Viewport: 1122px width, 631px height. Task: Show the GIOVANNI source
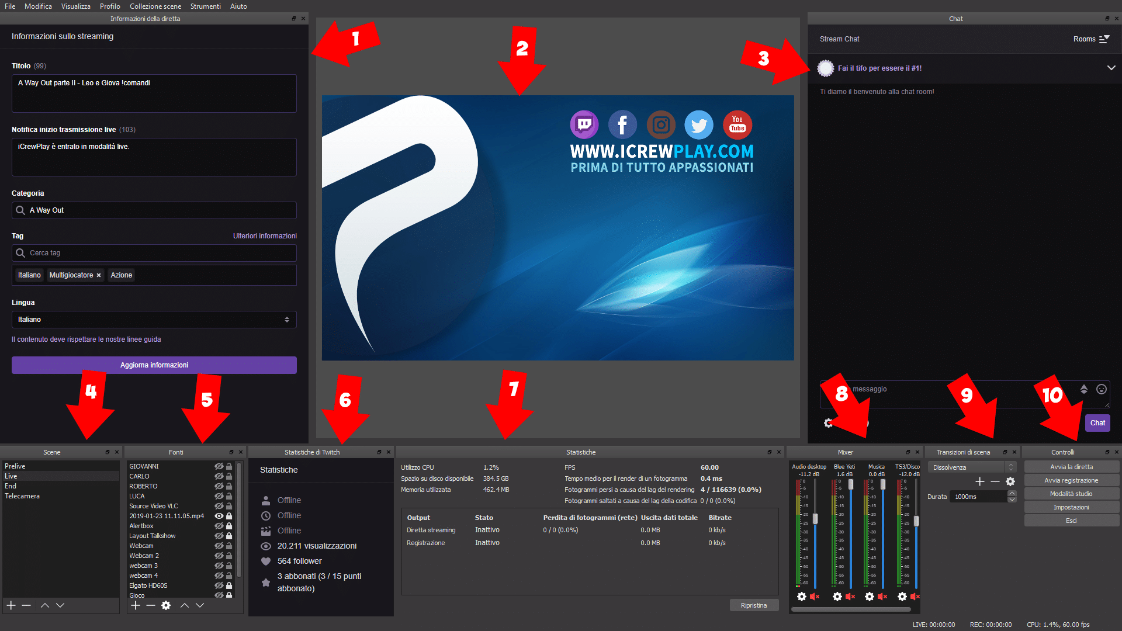(219, 466)
